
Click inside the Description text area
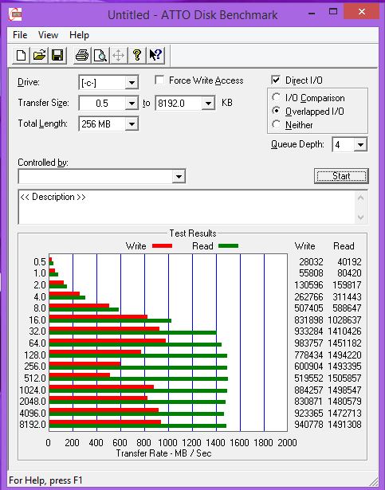point(187,207)
